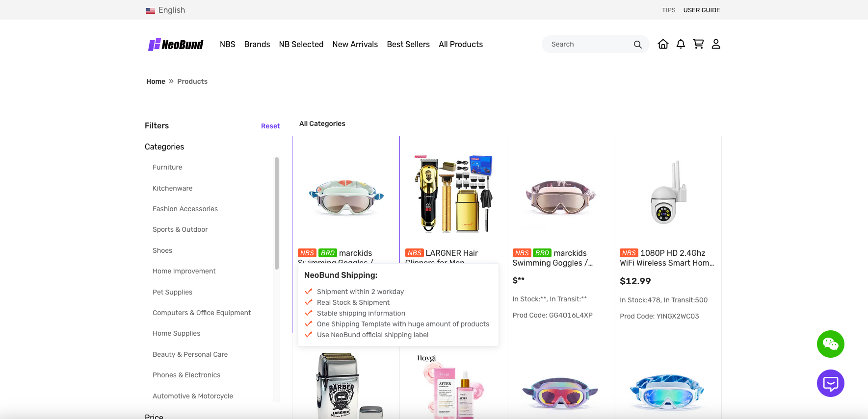868x419 pixels.
Task: Click 'Shipment within 2 workday' text
Action: [x=360, y=292]
